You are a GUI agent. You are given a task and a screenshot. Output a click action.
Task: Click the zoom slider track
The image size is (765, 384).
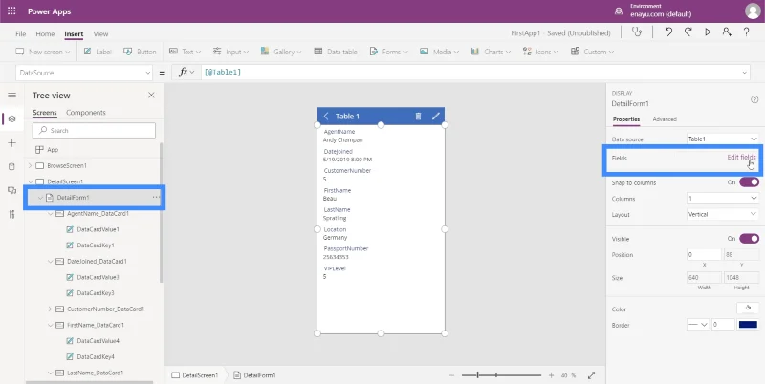click(x=501, y=375)
